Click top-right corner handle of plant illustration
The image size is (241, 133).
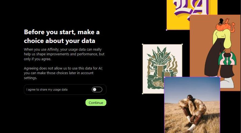(x=182, y=44)
